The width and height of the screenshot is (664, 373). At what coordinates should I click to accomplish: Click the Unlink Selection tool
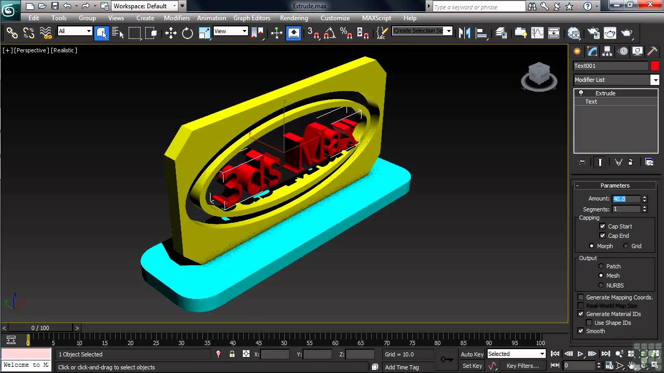pyautogui.click(x=29, y=33)
